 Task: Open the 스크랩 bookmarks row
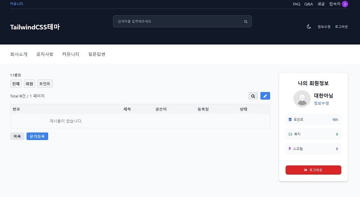point(313,149)
